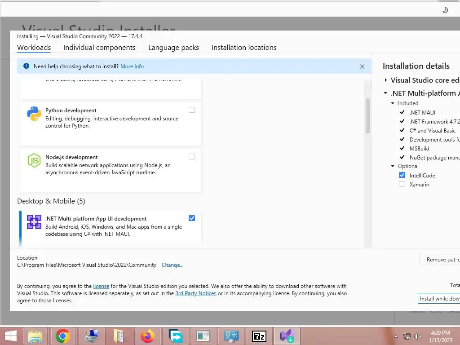Enable the Node.js development workload checkbox
Screen dimensions: 460x345
click(191, 157)
